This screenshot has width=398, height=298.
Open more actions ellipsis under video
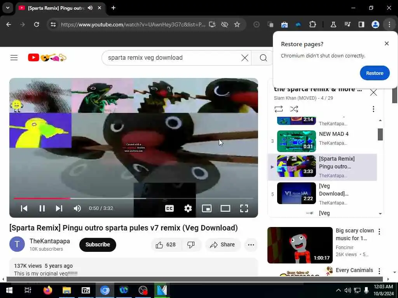251,244
